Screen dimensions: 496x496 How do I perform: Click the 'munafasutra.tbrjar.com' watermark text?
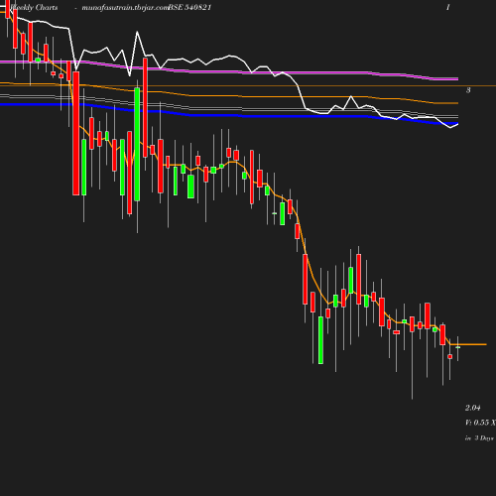(126, 8)
